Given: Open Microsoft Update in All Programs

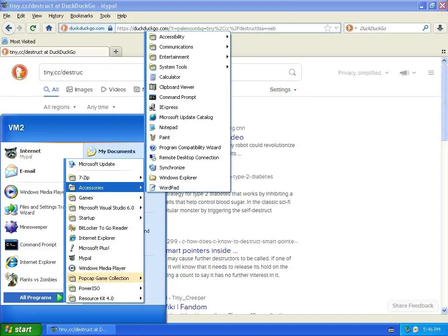Looking at the screenshot, I should point(105,164).
